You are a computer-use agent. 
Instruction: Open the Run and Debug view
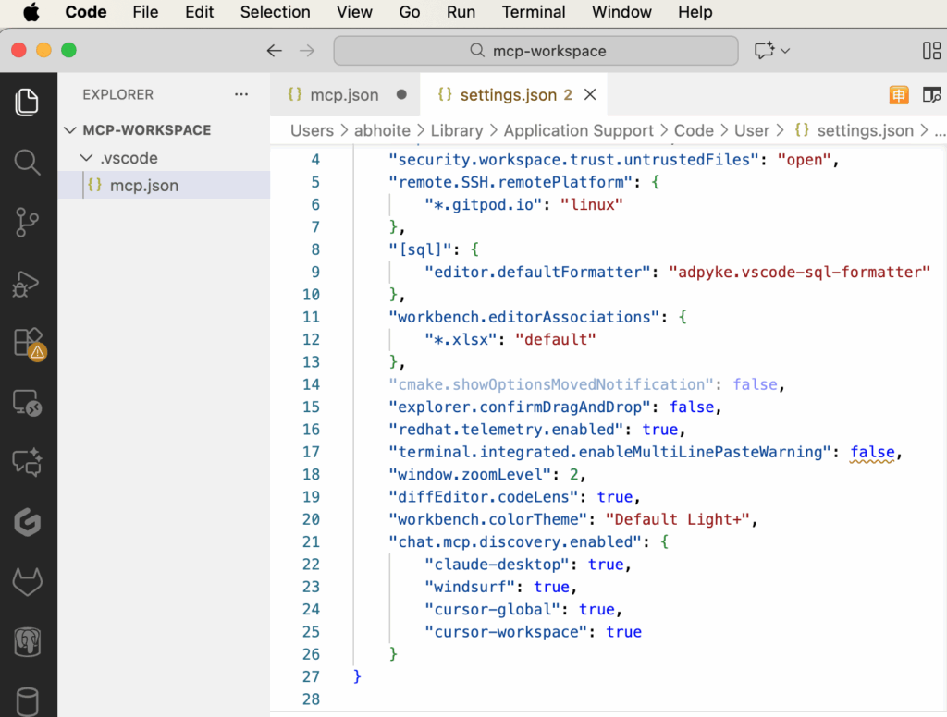tap(27, 283)
